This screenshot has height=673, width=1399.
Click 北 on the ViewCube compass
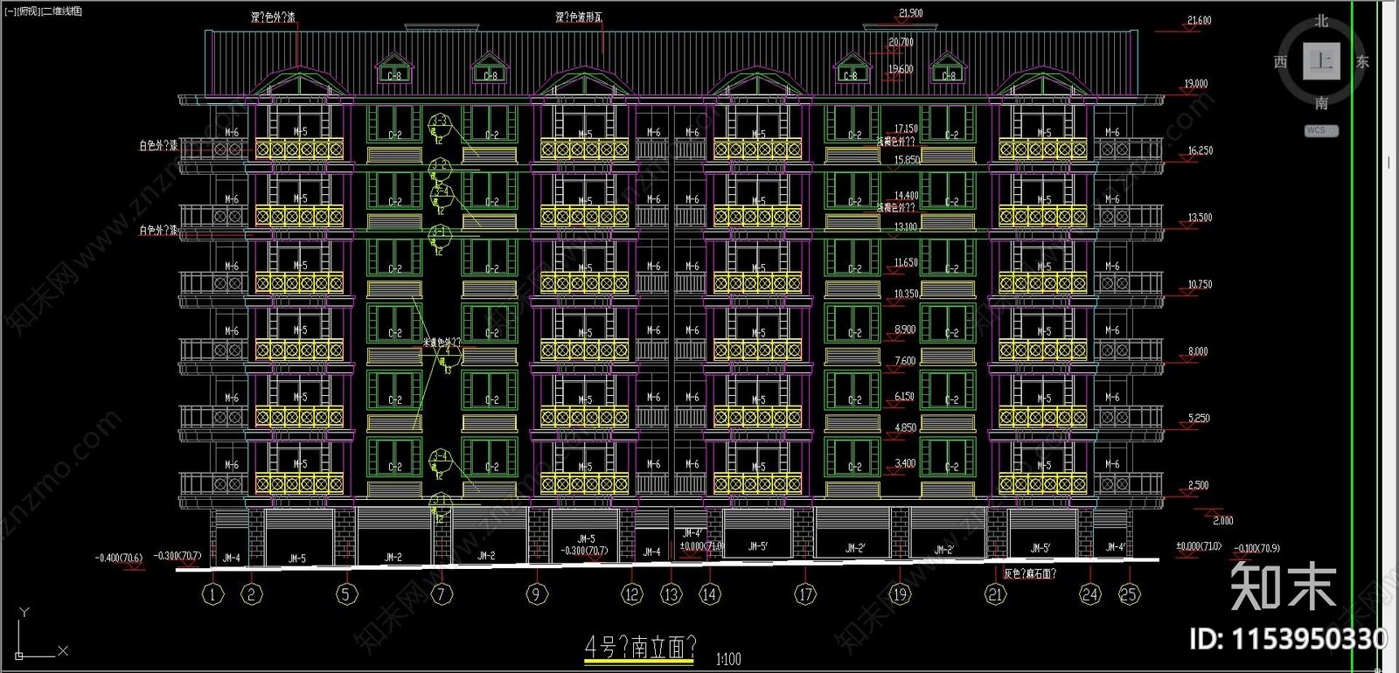(1321, 21)
